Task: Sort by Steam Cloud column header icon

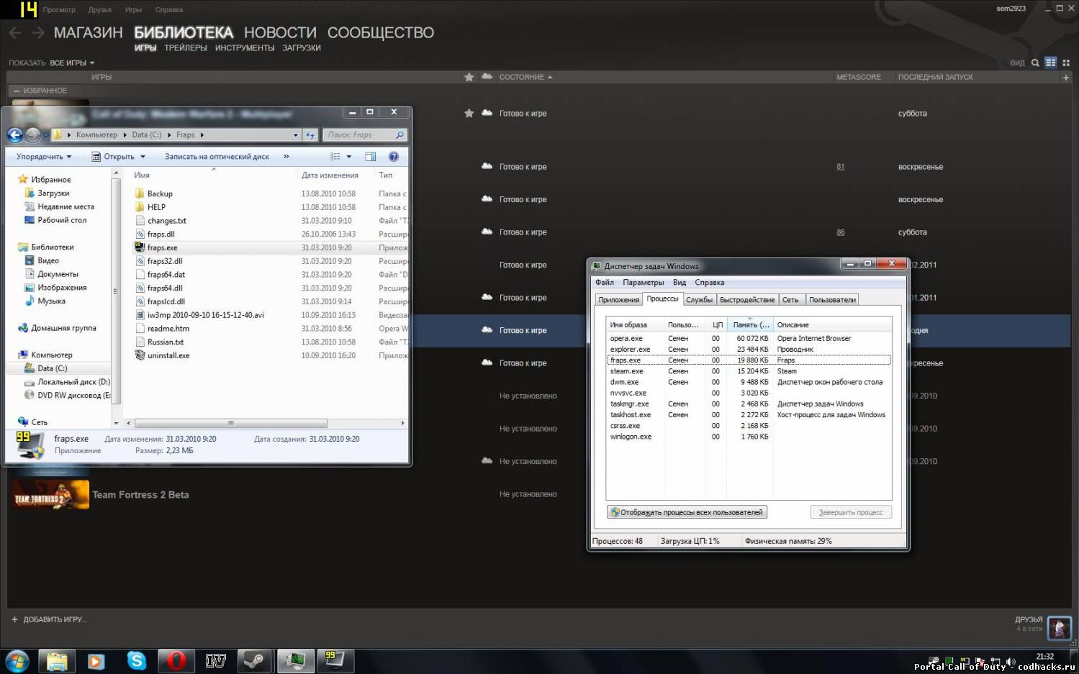Action: 487,76
